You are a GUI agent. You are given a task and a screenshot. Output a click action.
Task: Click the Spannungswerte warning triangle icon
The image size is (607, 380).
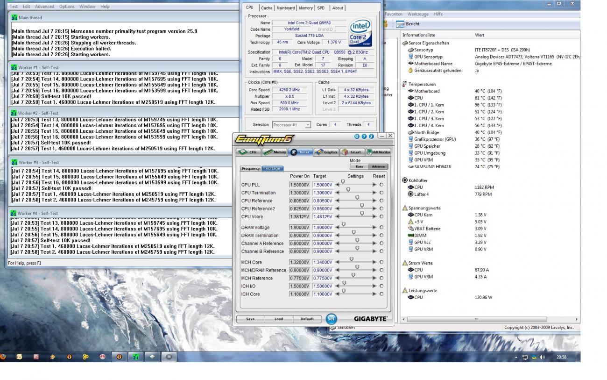click(405, 208)
